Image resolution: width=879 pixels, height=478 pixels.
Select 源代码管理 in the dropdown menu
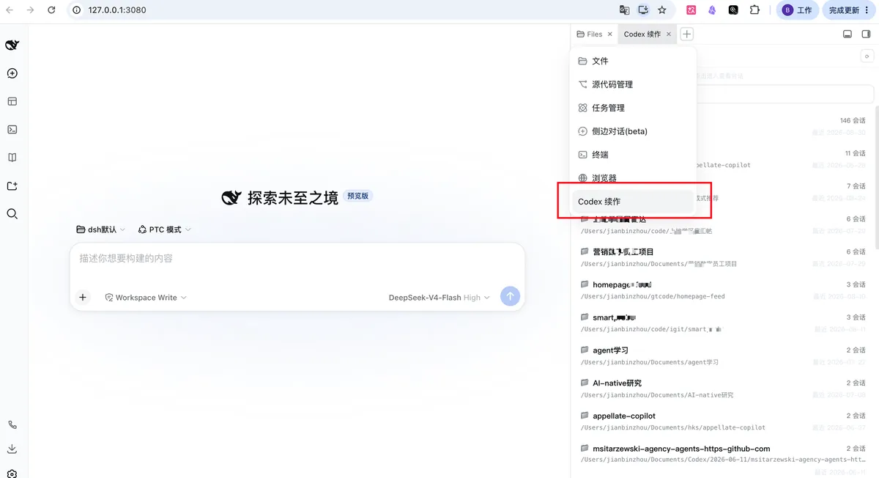coord(633,84)
